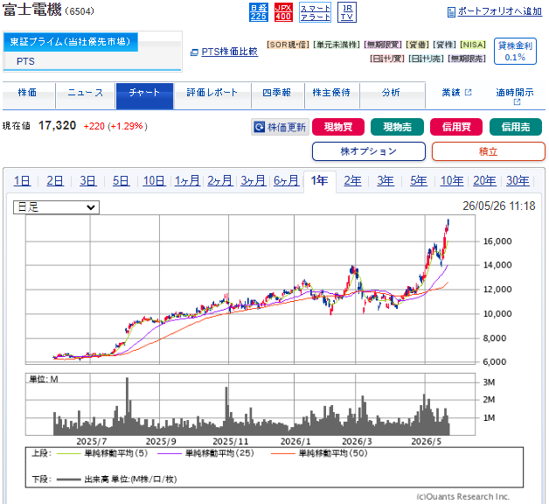Click the 富士電機 stock name heading
The height and width of the screenshot is (504, 549).
[32, 10]
